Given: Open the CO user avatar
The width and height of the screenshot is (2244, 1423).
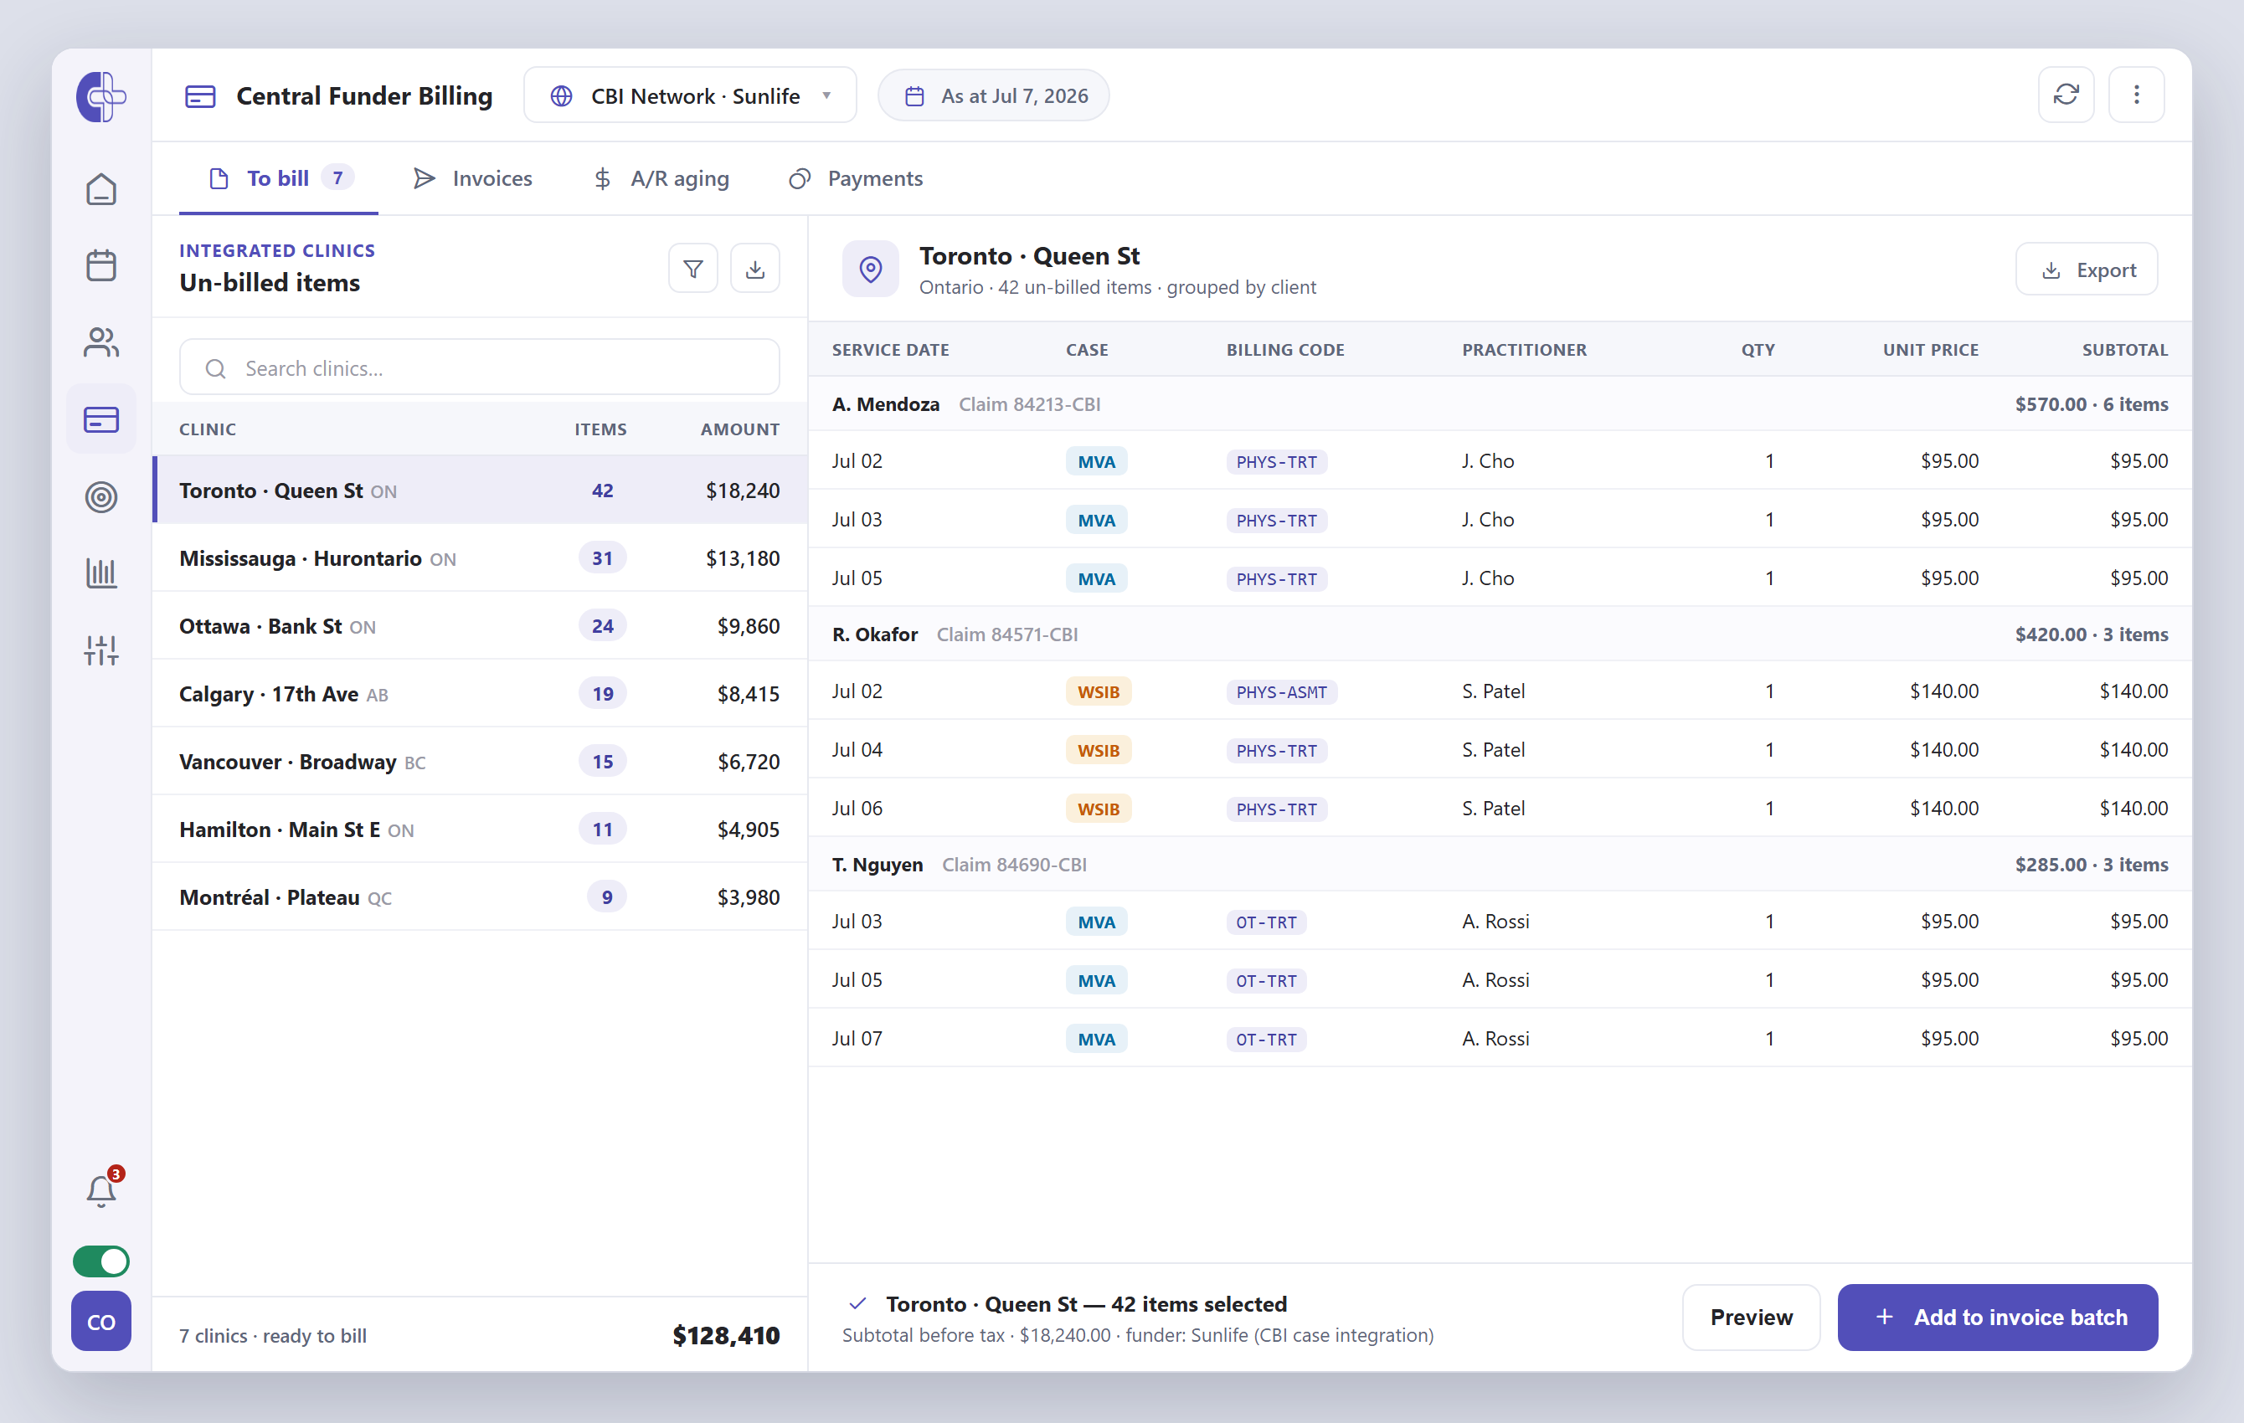Looking at the screenshot, I should coord(100,1322).
